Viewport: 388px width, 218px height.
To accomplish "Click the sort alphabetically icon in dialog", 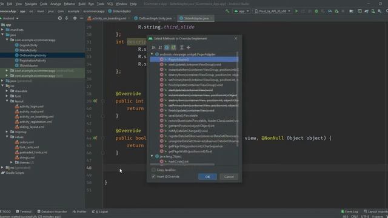I will 153,47.
